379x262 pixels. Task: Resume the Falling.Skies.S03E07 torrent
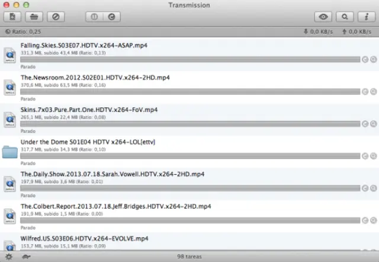365,59
